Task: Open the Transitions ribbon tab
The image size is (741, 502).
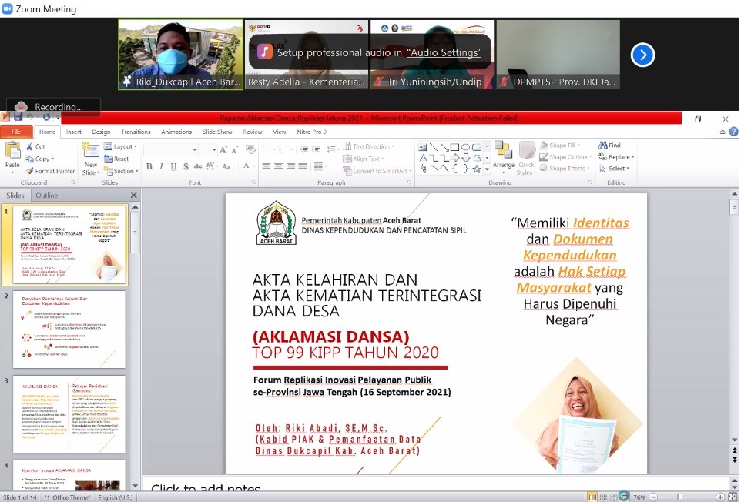Action: [136, 132]
